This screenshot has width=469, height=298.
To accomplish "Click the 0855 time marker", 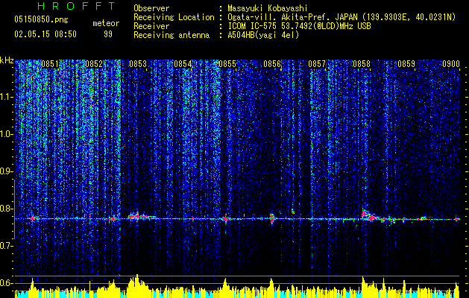I will click(x=227, y=64).
